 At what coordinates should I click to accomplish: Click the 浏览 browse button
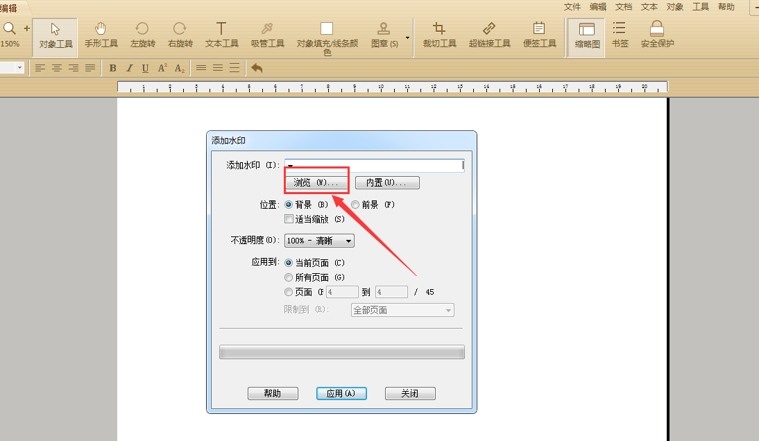point(316,182)
